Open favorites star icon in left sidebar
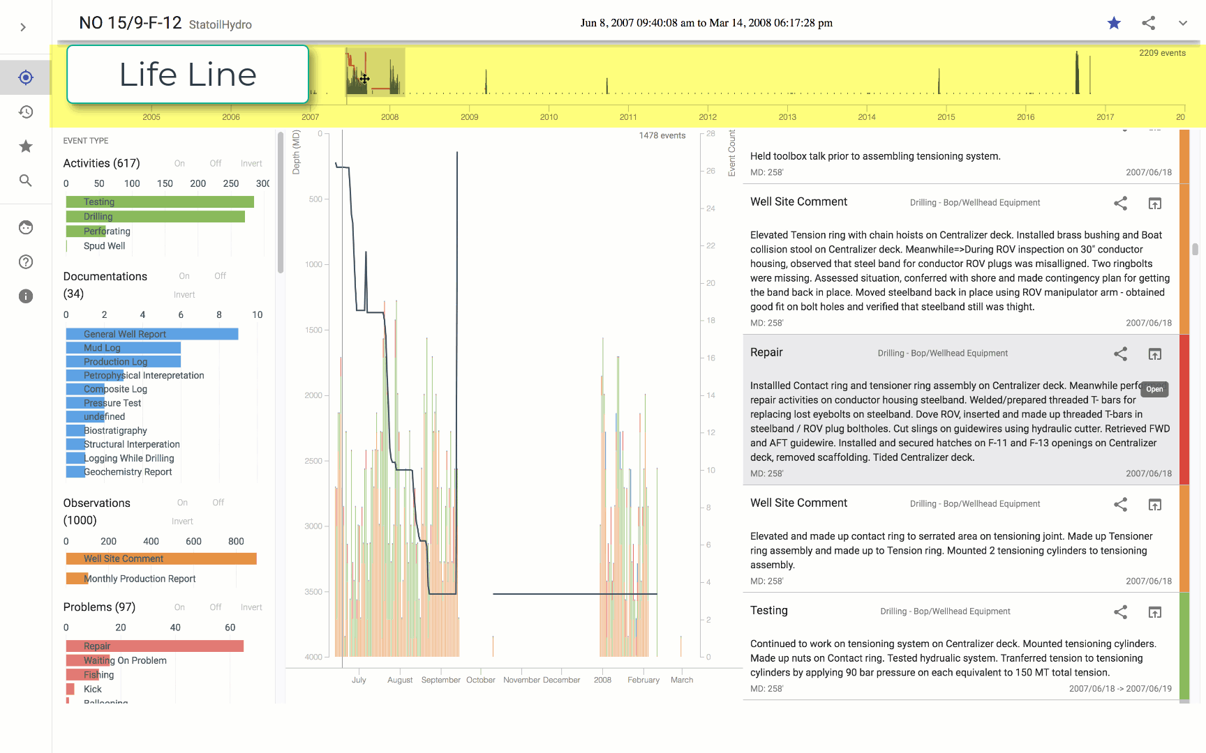1206x753 pixels. (26, 146)
